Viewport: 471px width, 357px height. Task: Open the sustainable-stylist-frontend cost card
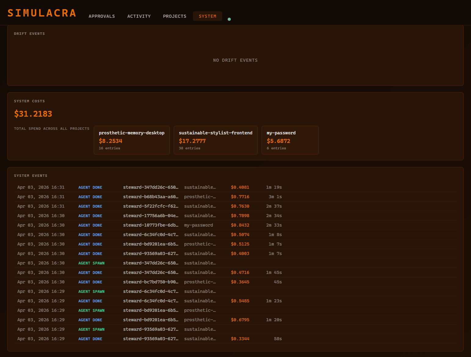click(216, 140)
